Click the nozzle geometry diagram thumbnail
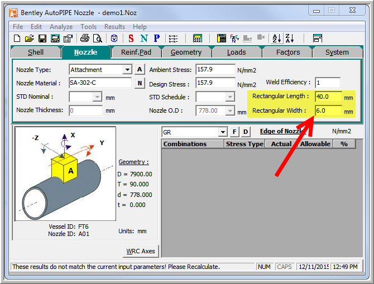The width and height of the screenshot is (374, 284). pos(65,174)
